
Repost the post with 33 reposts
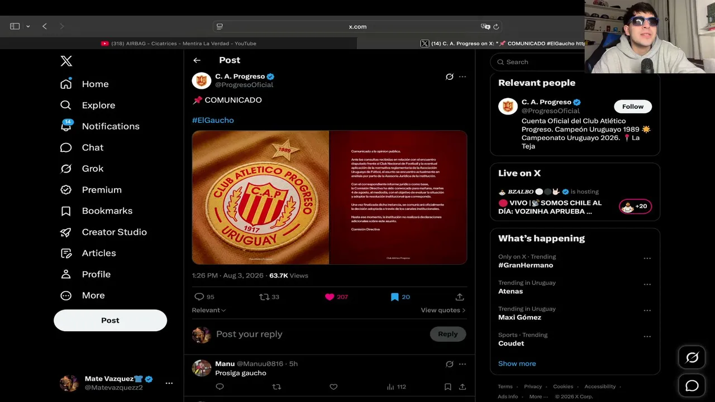tap(269, 297)
